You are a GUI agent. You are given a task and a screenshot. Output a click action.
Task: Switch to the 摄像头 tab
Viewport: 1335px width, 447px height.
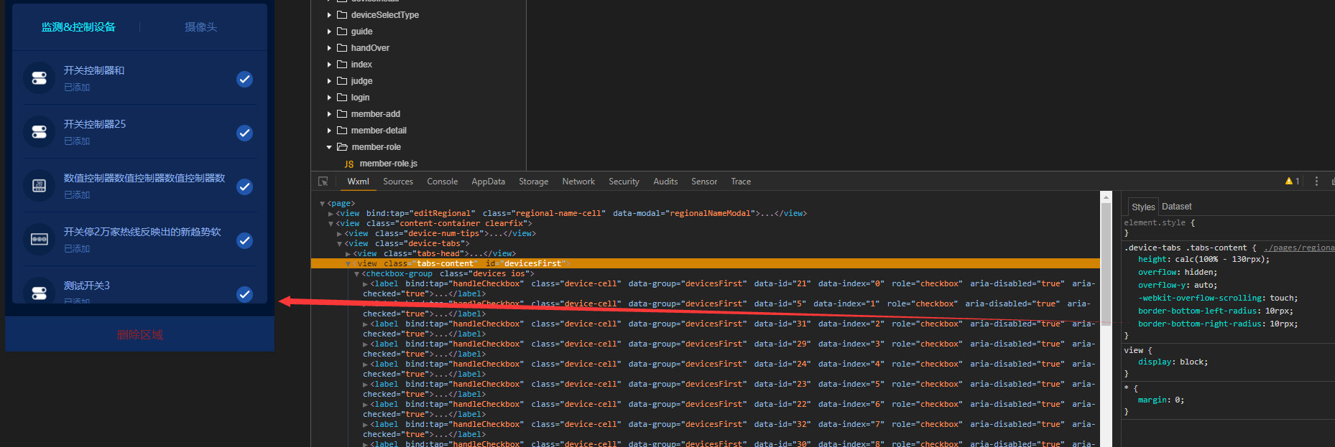[200, 27]
